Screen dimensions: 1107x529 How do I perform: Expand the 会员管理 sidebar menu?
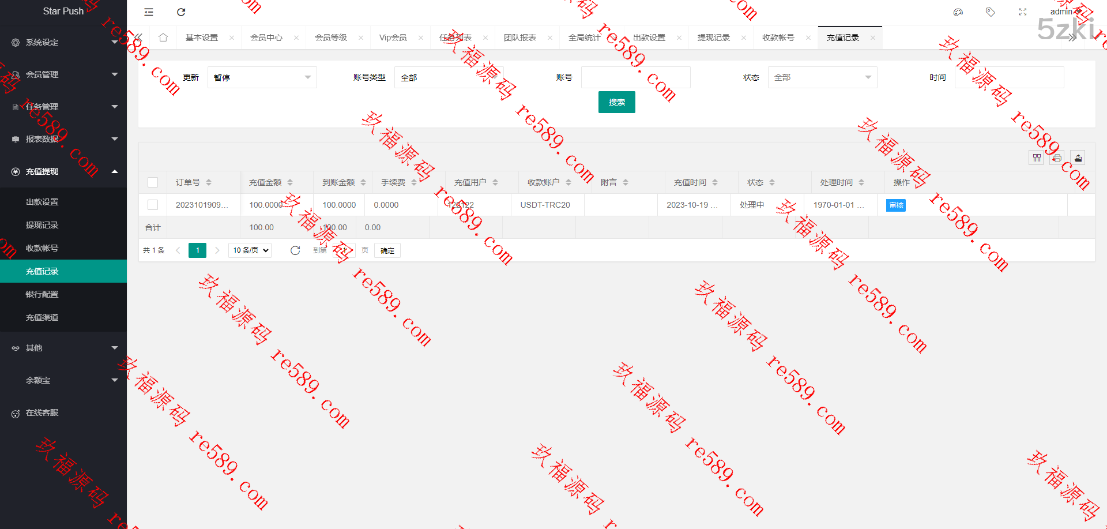click(63, 74)
